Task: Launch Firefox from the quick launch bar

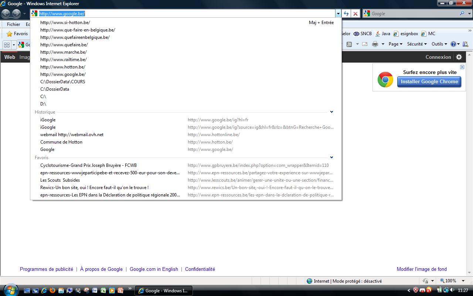Action: pyautogui.click(x=52, y=290)
